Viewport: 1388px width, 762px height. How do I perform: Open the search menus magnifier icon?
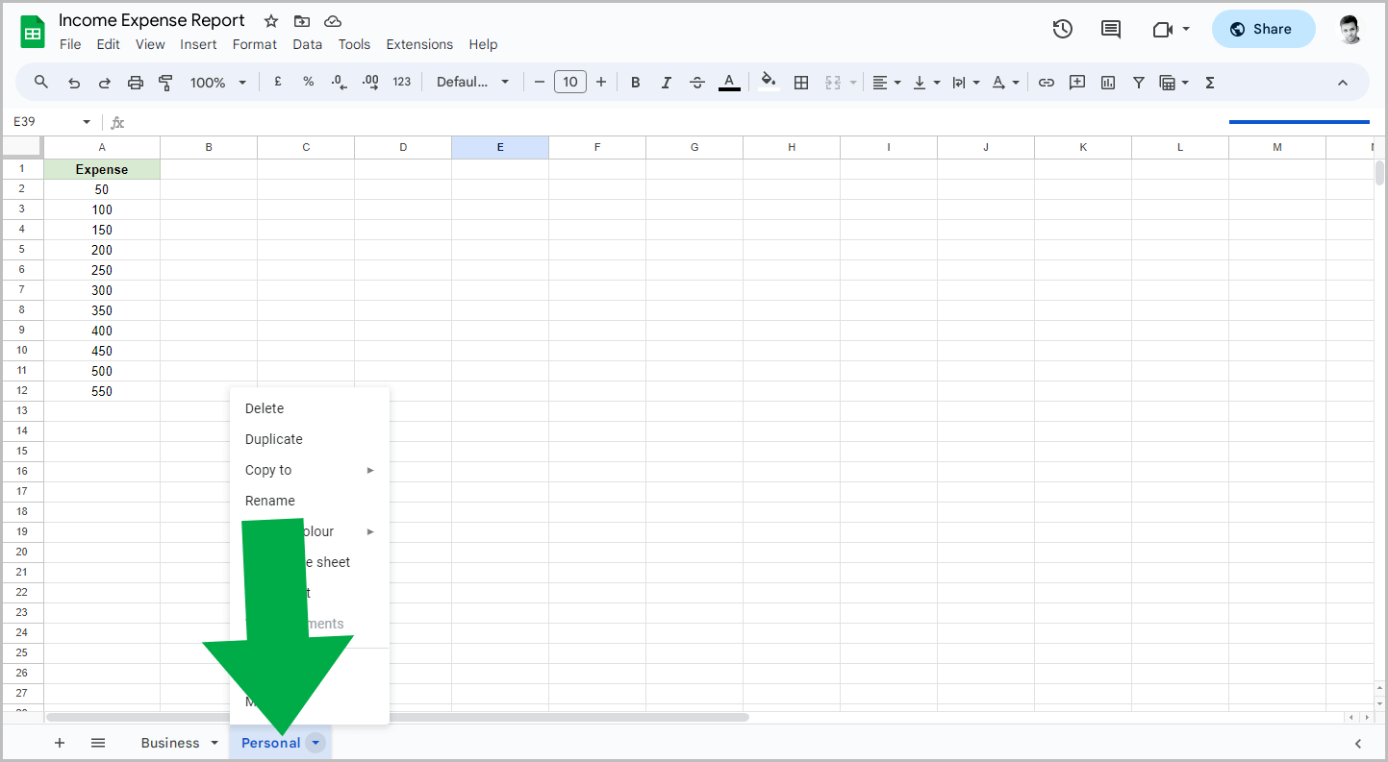pos(41,83)
